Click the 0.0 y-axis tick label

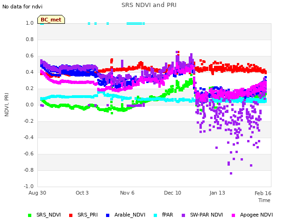tap(29, 105)
